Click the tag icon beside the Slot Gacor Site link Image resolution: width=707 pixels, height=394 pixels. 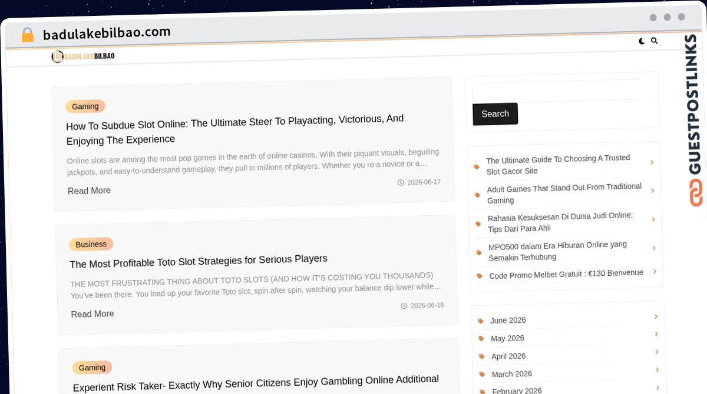click(477, 167)
